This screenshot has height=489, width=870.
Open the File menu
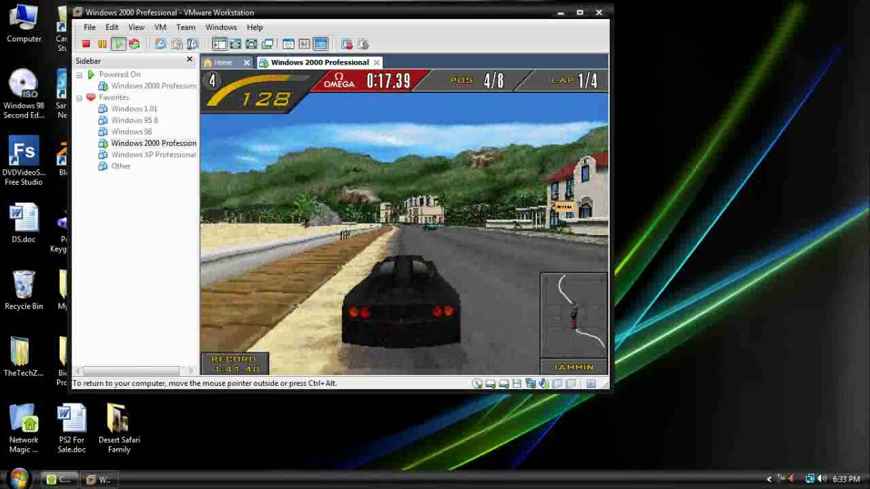tap(90, 27)
